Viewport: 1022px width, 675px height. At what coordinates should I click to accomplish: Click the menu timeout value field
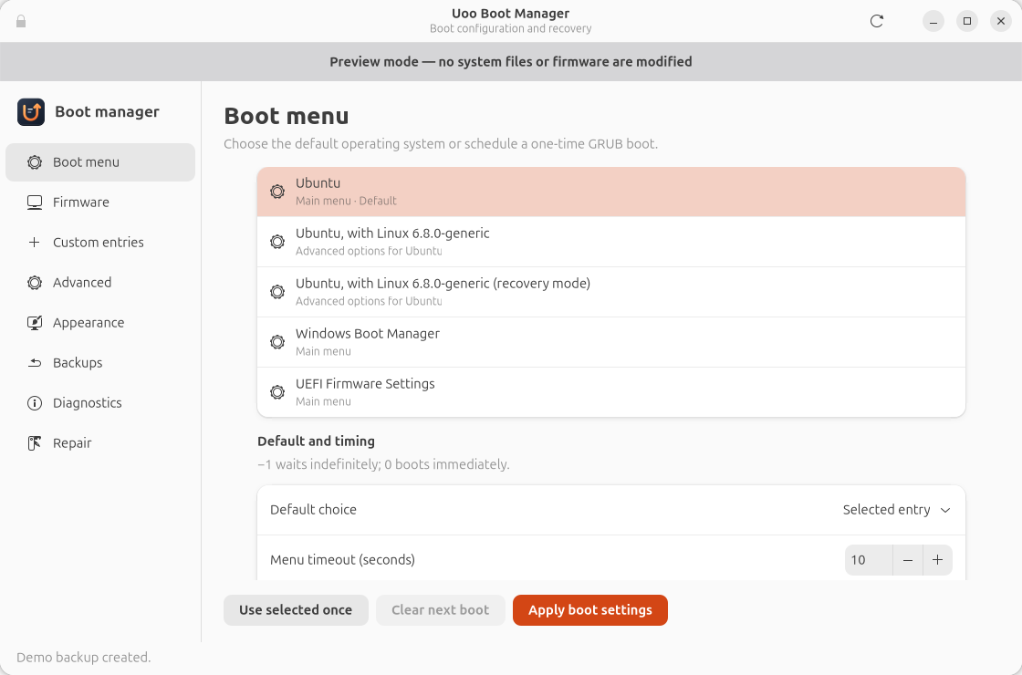click(868, 560)
